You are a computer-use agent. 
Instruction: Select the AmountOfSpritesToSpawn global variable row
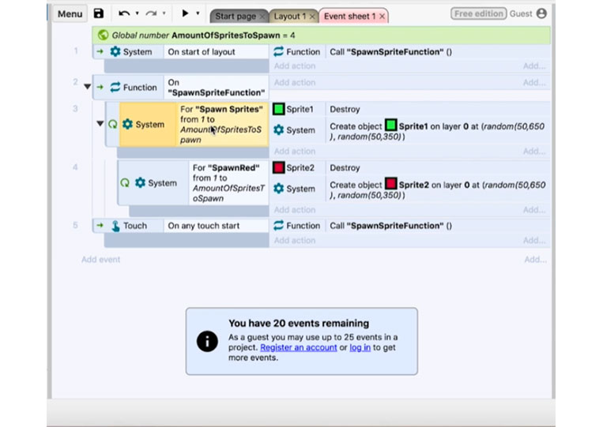point(321,36)
